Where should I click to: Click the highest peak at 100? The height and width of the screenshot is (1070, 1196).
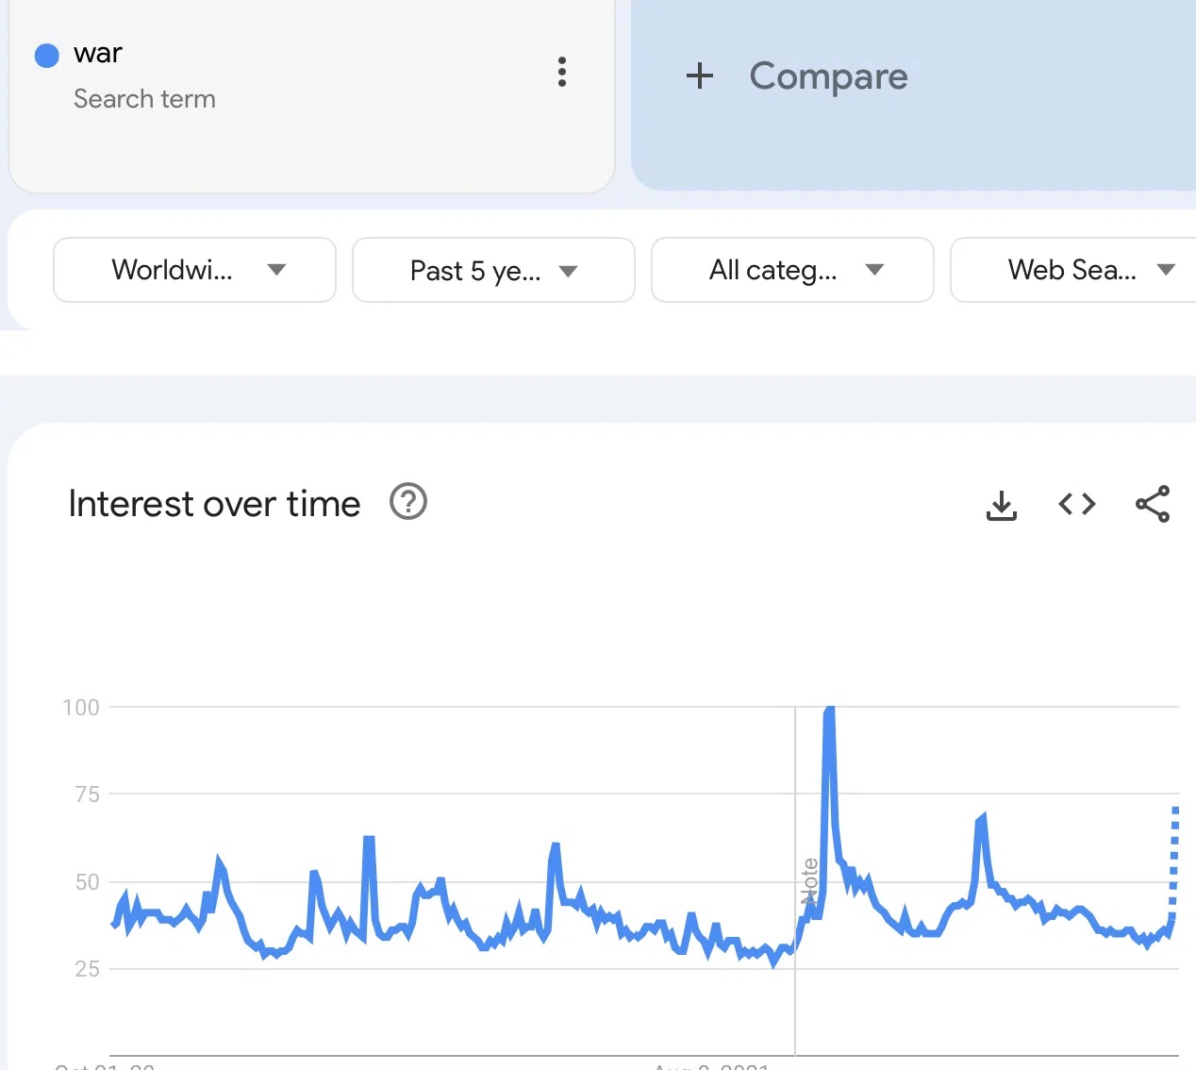click(830, 710)
